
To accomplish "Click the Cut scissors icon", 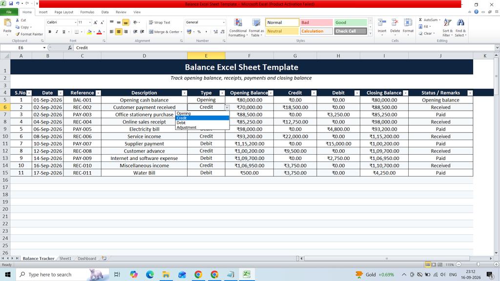I will coord(18,20).
